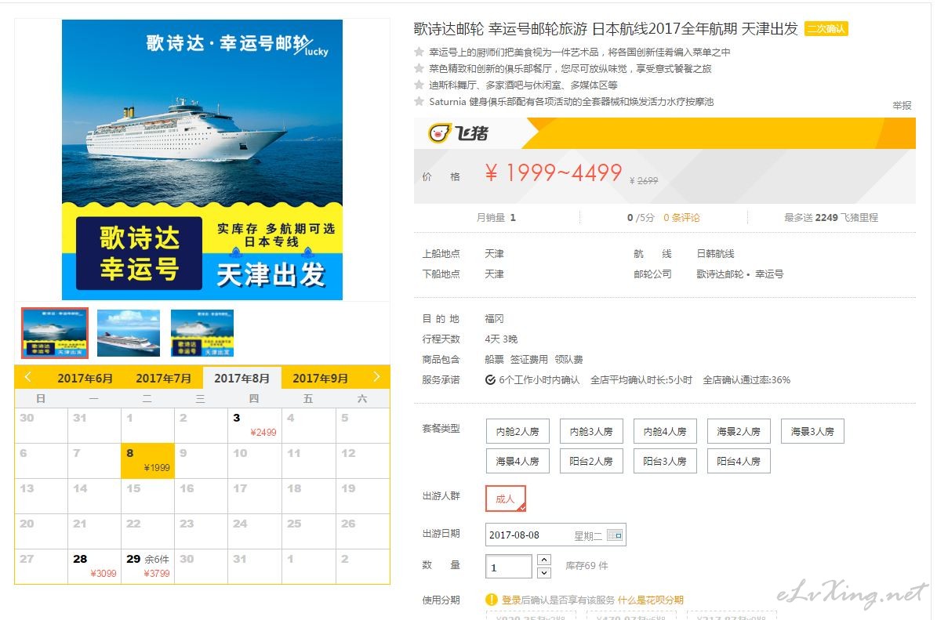The width and height of the screenshot is (937, 620).
Task: Open the 2017年8月 calendar tab
Action: tap(242, 378)
